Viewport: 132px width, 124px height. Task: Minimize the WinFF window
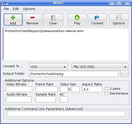[x=112, y=3]
